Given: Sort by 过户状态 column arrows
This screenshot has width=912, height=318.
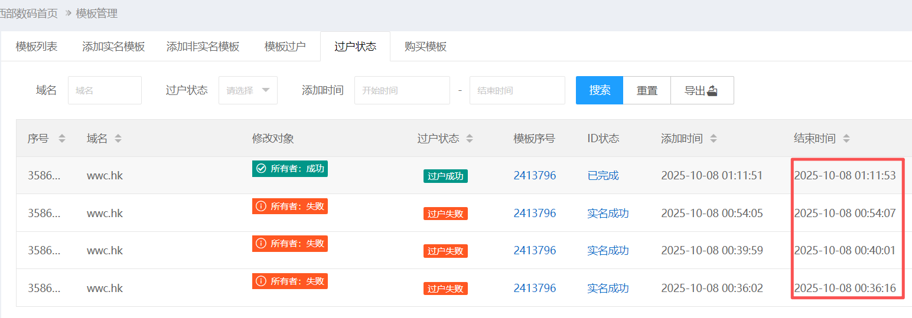Looking at the screenshot, I should (470, 139).
